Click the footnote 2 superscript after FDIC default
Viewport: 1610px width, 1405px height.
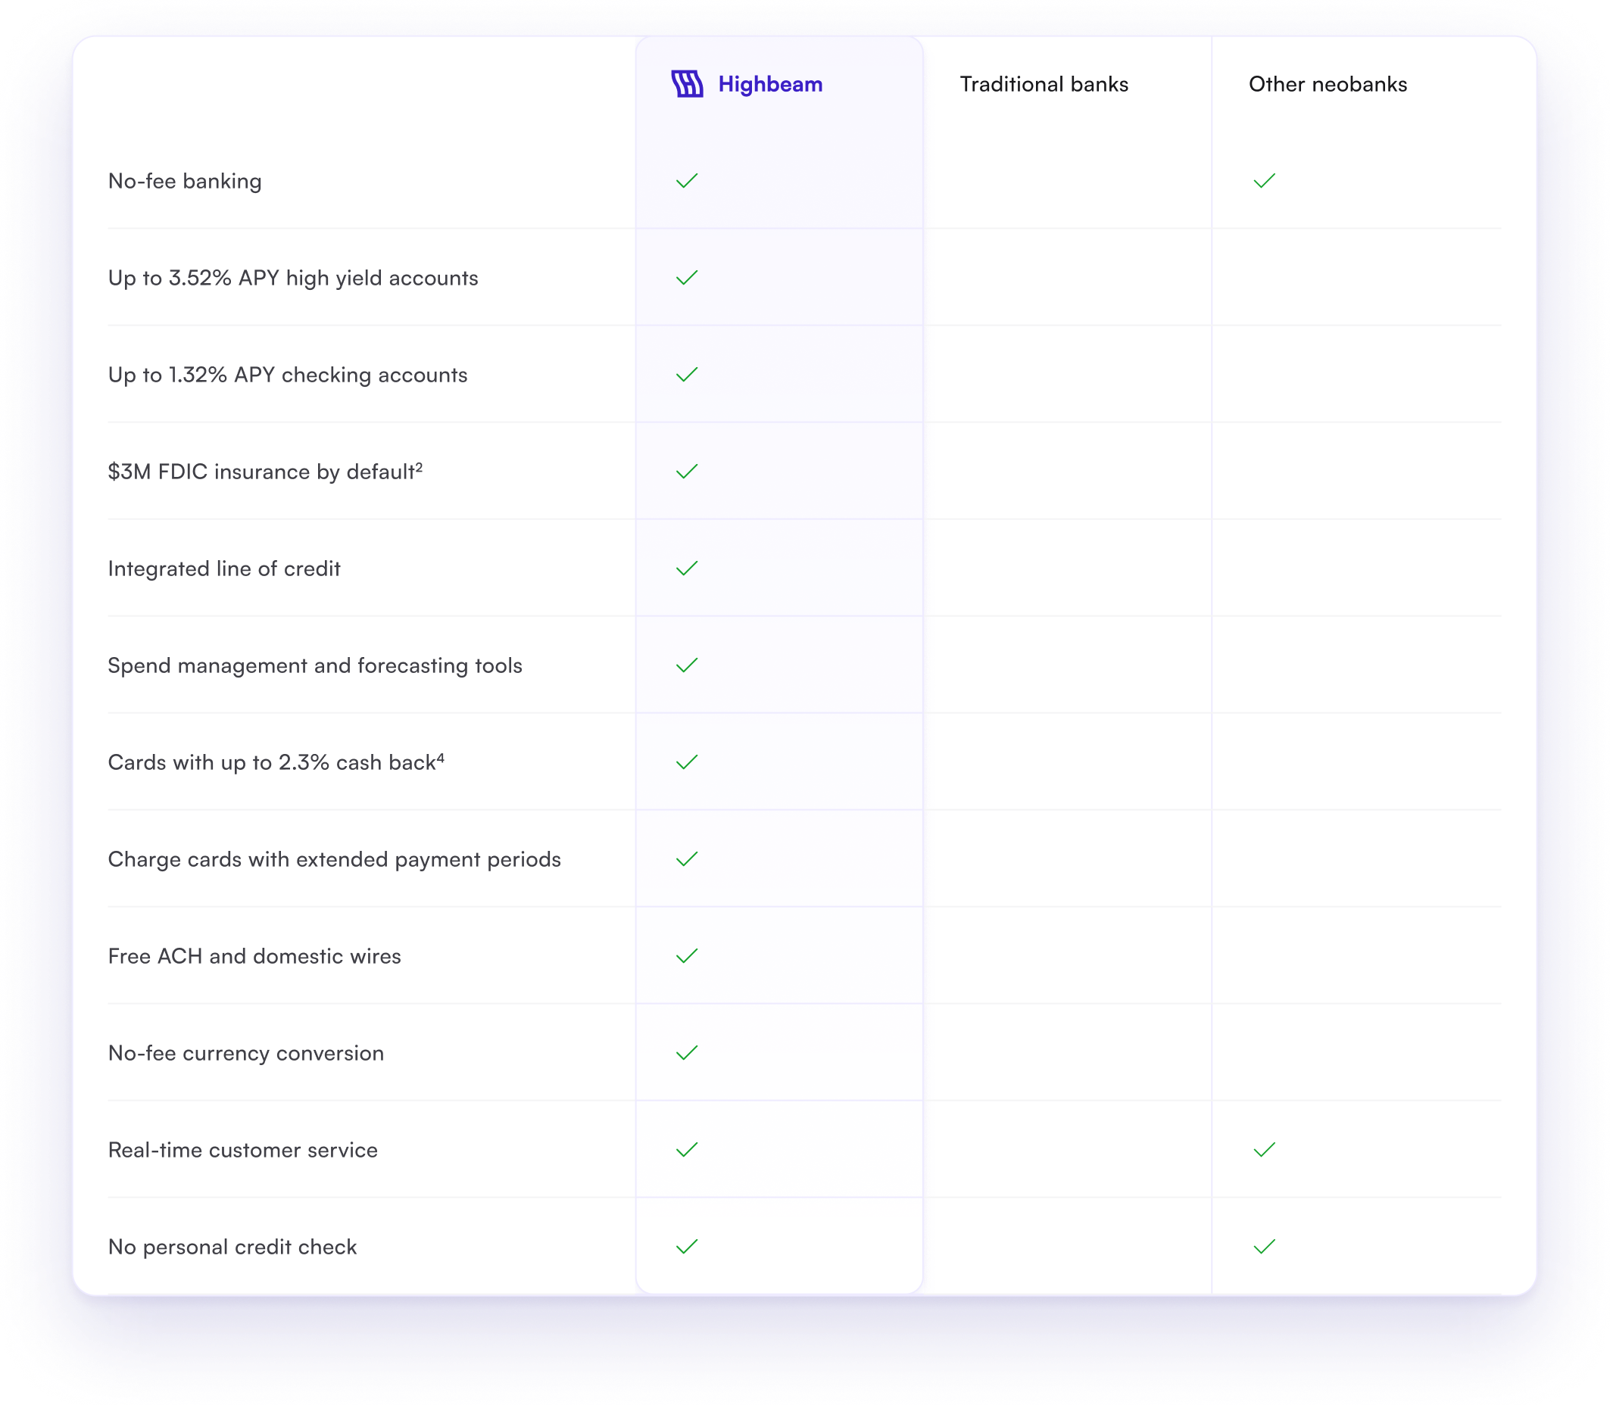coord(420,467)
